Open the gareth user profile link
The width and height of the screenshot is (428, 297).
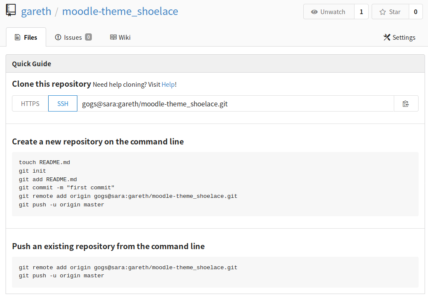tap(36, 12)
